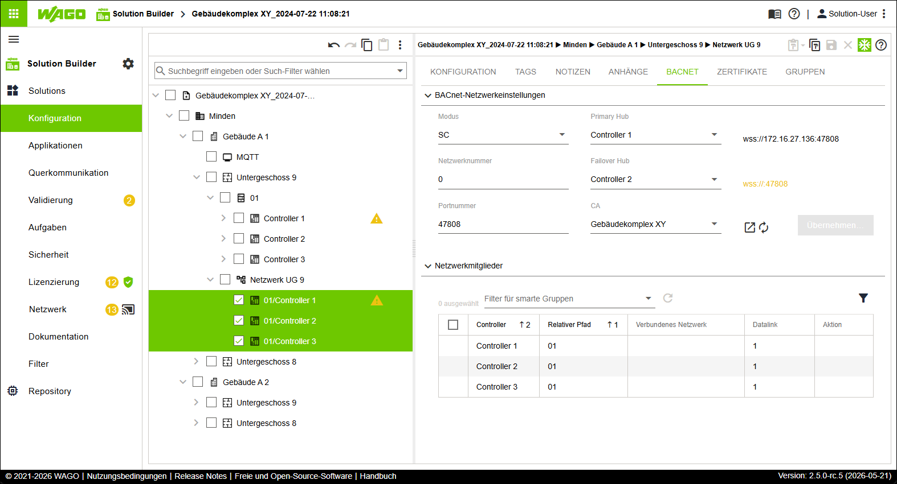Open the Nutzungsbedingungen footer link
897x484 pixels.
127,476
